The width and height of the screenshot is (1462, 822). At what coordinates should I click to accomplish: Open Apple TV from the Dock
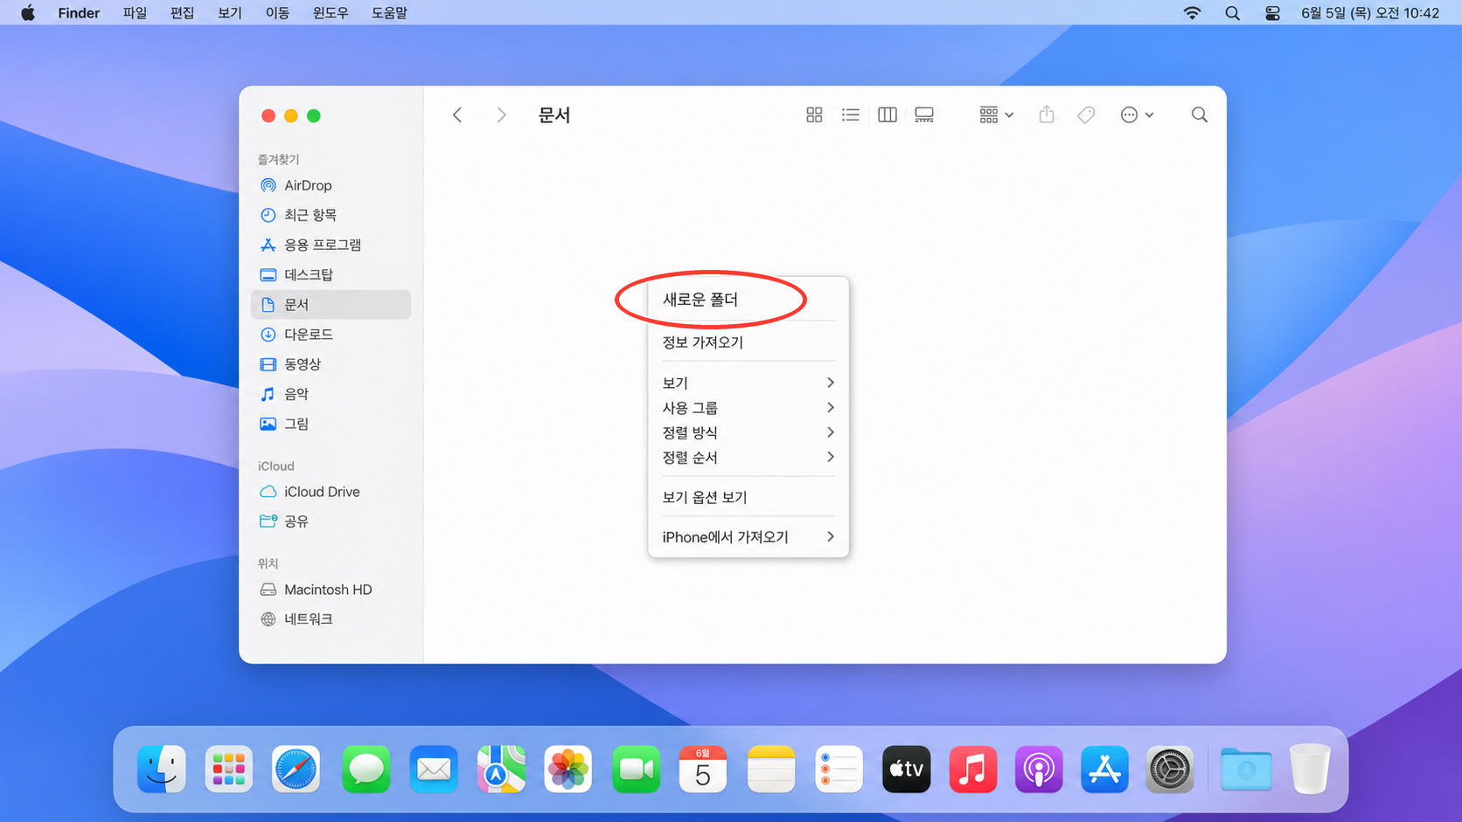[x=906, y=770]
